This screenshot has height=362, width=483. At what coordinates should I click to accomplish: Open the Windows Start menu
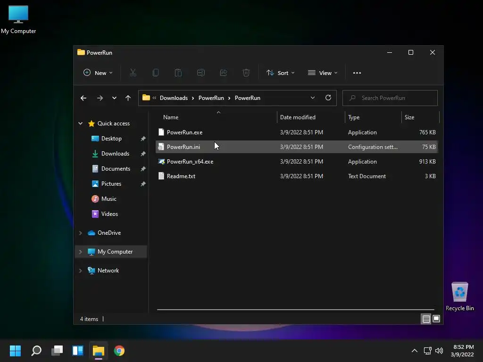[15, 351]
